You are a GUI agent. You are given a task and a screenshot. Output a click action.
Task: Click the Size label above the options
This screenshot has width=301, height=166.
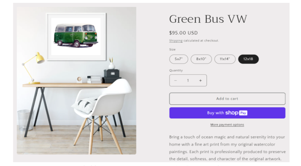tap(172, 49)
